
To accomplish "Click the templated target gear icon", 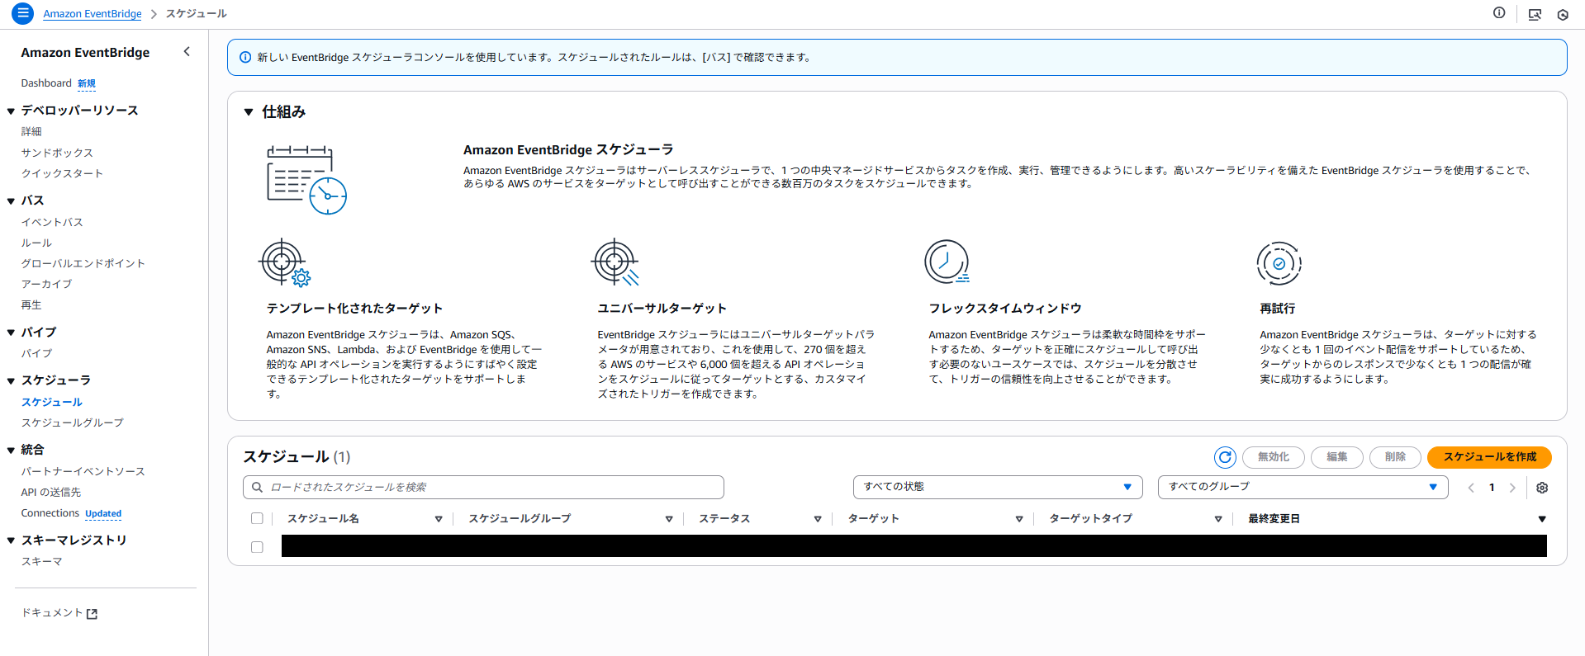I will [x=285, y=263].
